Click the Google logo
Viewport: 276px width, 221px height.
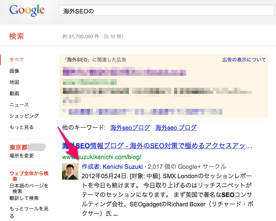pos(27,11)
